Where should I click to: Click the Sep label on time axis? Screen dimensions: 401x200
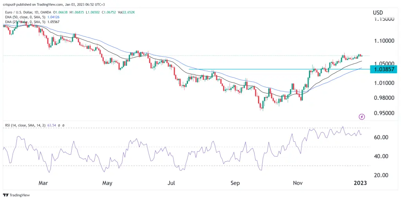(x=235, y=183)
